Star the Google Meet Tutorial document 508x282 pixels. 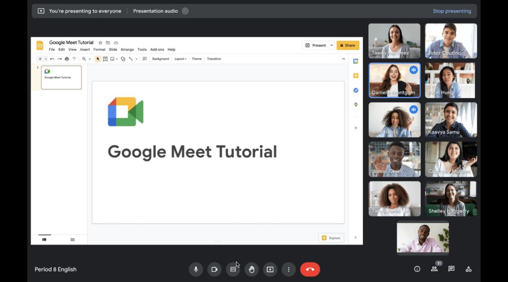101,43
